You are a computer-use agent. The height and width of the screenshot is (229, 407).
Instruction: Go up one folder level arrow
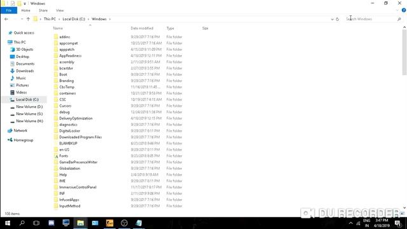pyautogui.click(x=28, y=19)
